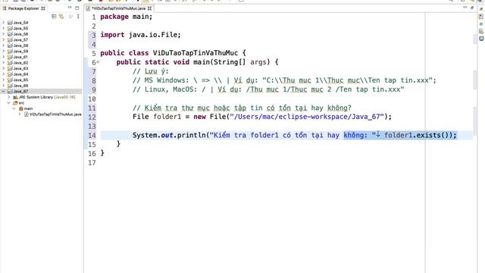Image resolution: width=485 pixels, height=273 pixels.
Task: Collapse the Java_67 project
Action: pyautogui.click(x=3, y=91)
